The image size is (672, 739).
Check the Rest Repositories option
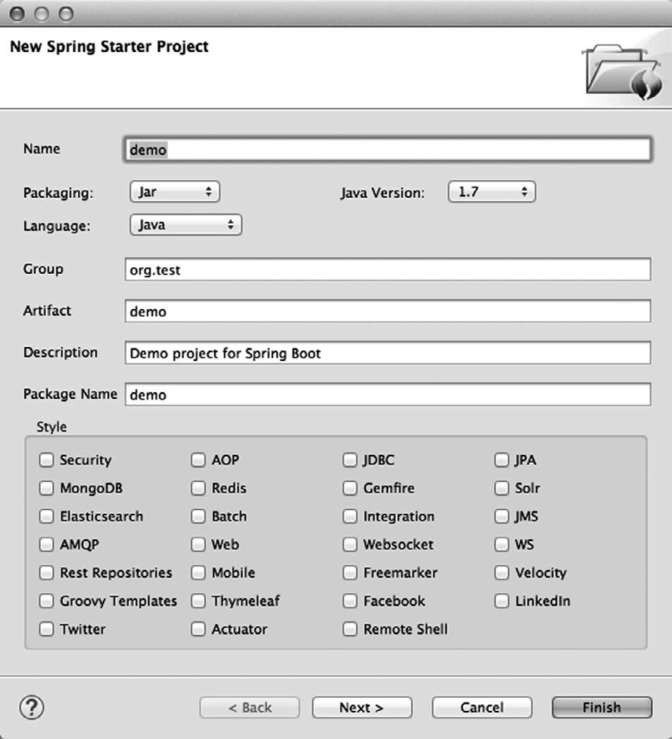(x=46, y=573)
